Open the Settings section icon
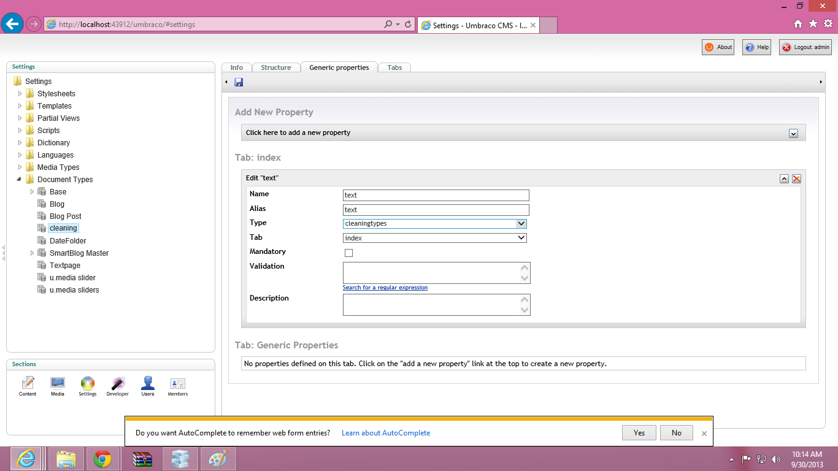 click(88, 386)
